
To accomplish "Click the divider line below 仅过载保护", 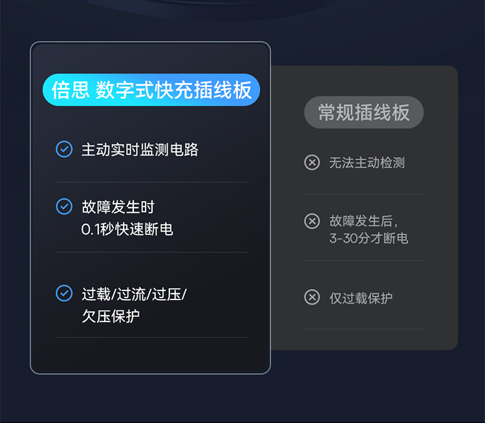I will (x=363, y=329).
